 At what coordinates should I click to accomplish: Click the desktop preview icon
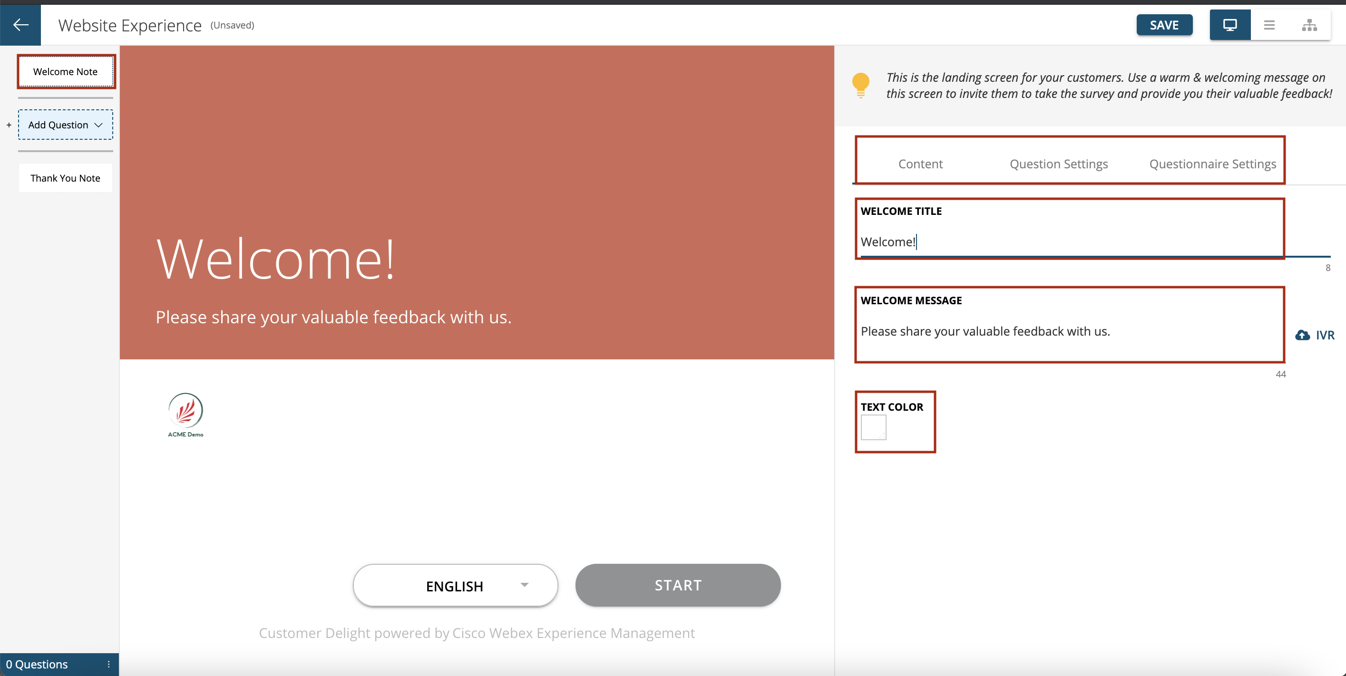click(1229, 24)
